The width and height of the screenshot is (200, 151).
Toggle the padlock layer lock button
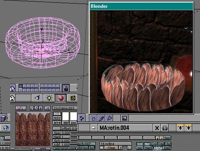[x=66, y=89]
